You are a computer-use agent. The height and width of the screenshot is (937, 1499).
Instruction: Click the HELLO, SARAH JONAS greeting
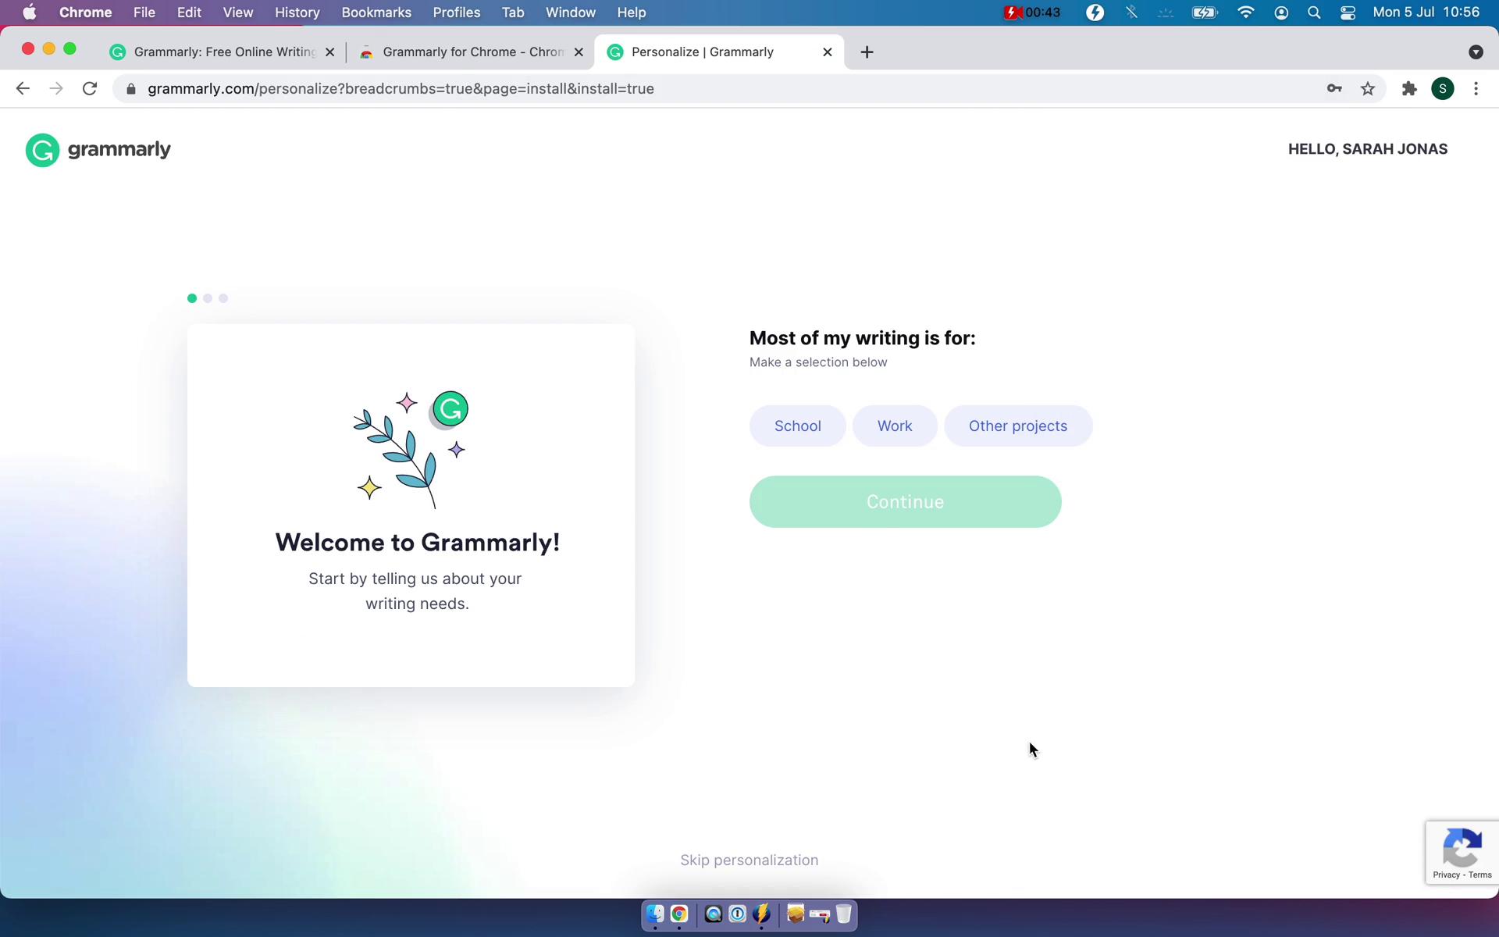pyautogui.click(x=1367, y=149)
